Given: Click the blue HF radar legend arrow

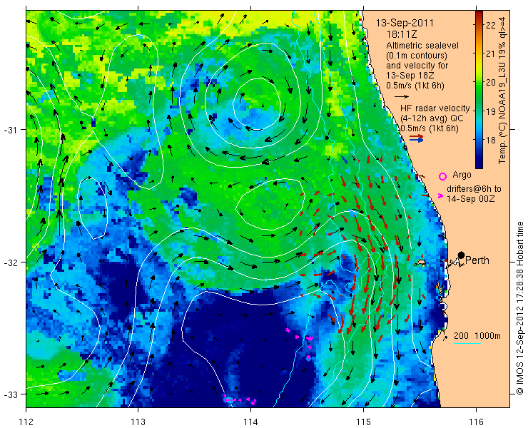Looking at the screenshot, I should 417,140.
